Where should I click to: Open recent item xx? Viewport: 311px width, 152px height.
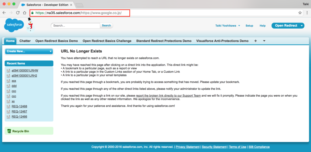coord(13,102)
